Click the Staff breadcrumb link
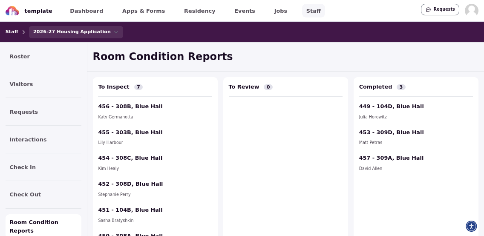The height and width of the screenshot is (236, 484). pyautogui.click(x=12, y=32)
